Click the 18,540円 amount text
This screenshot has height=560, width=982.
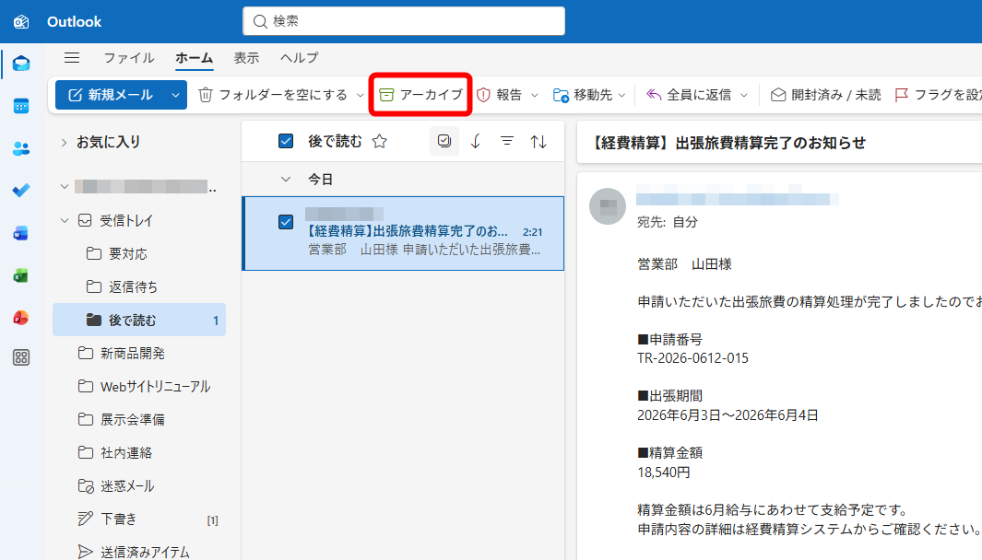(664, 472)
